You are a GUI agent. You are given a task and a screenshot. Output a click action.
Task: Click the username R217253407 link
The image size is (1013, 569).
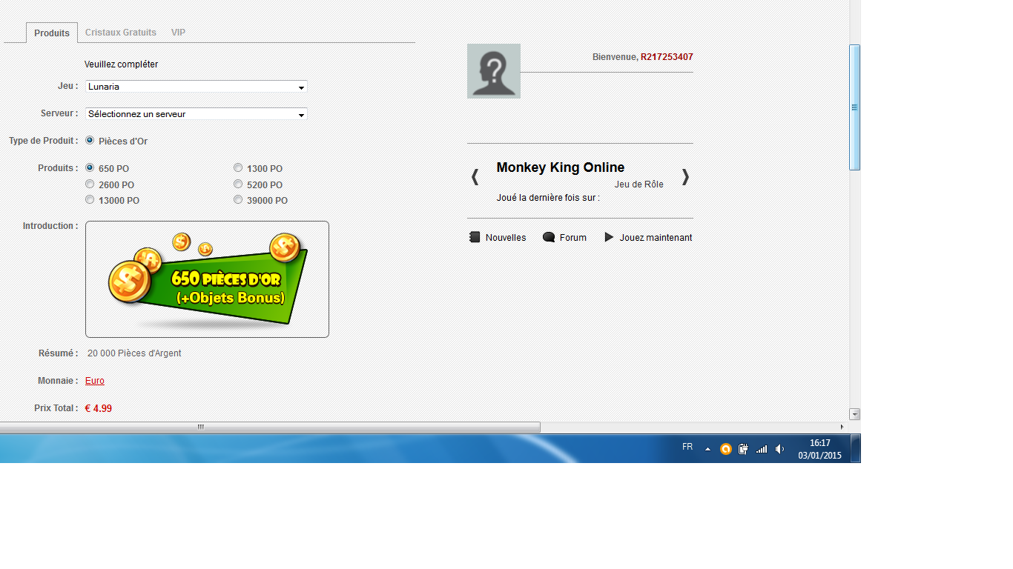(667, 57)
